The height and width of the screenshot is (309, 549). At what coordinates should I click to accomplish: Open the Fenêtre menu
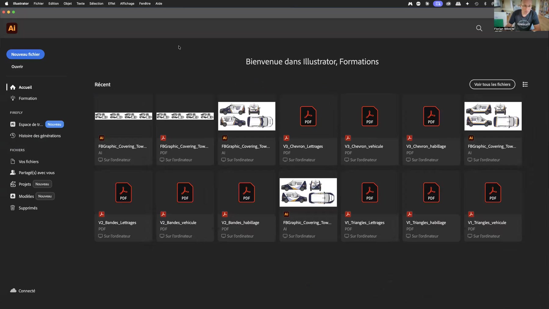coord(145,4)
